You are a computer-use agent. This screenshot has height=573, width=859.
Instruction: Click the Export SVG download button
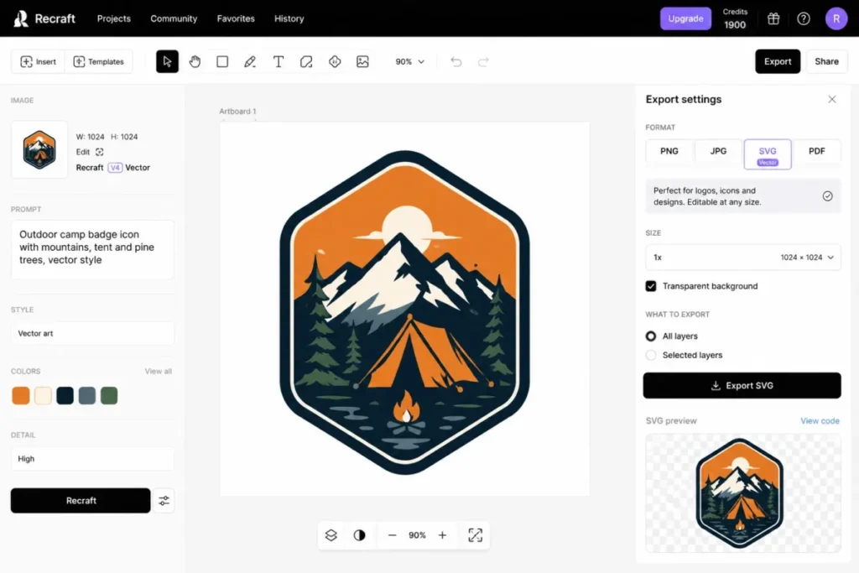742,386
